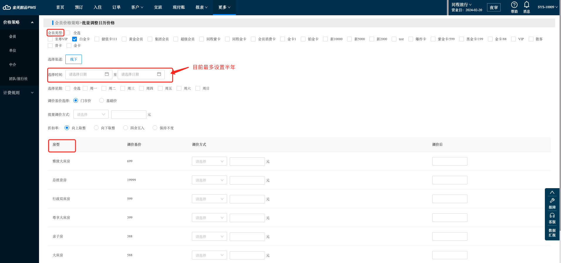
Task: Check the 全选 member type checkbox
Action: click(x=68, y=33)
